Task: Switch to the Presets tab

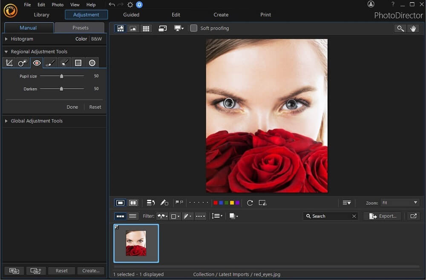Action: pyautogui.click(x=79, y=27)
